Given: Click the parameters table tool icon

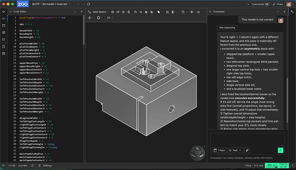Looking at the screenshot, I should click(x=192, y=12).
